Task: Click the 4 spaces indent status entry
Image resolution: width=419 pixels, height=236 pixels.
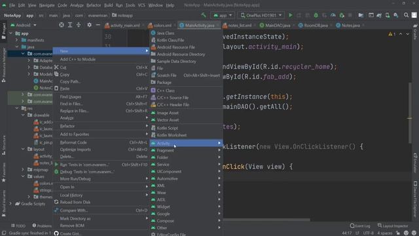Action: [x=384, y=233]
